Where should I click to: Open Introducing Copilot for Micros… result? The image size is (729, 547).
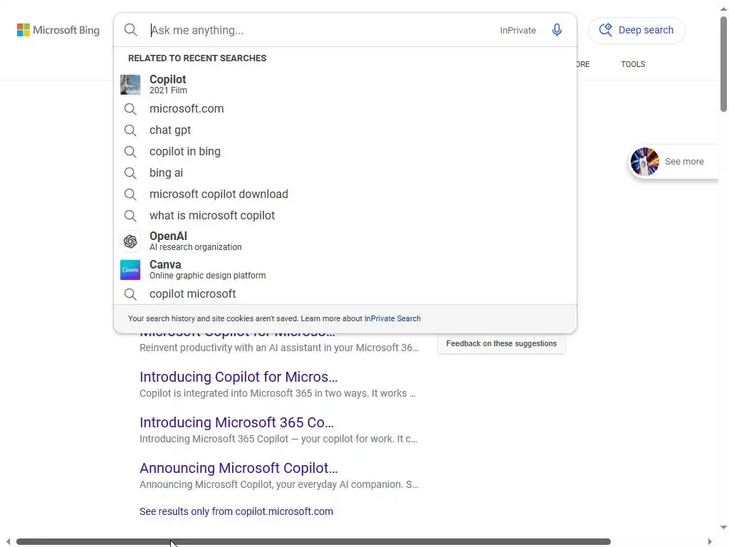pos(238,377)
